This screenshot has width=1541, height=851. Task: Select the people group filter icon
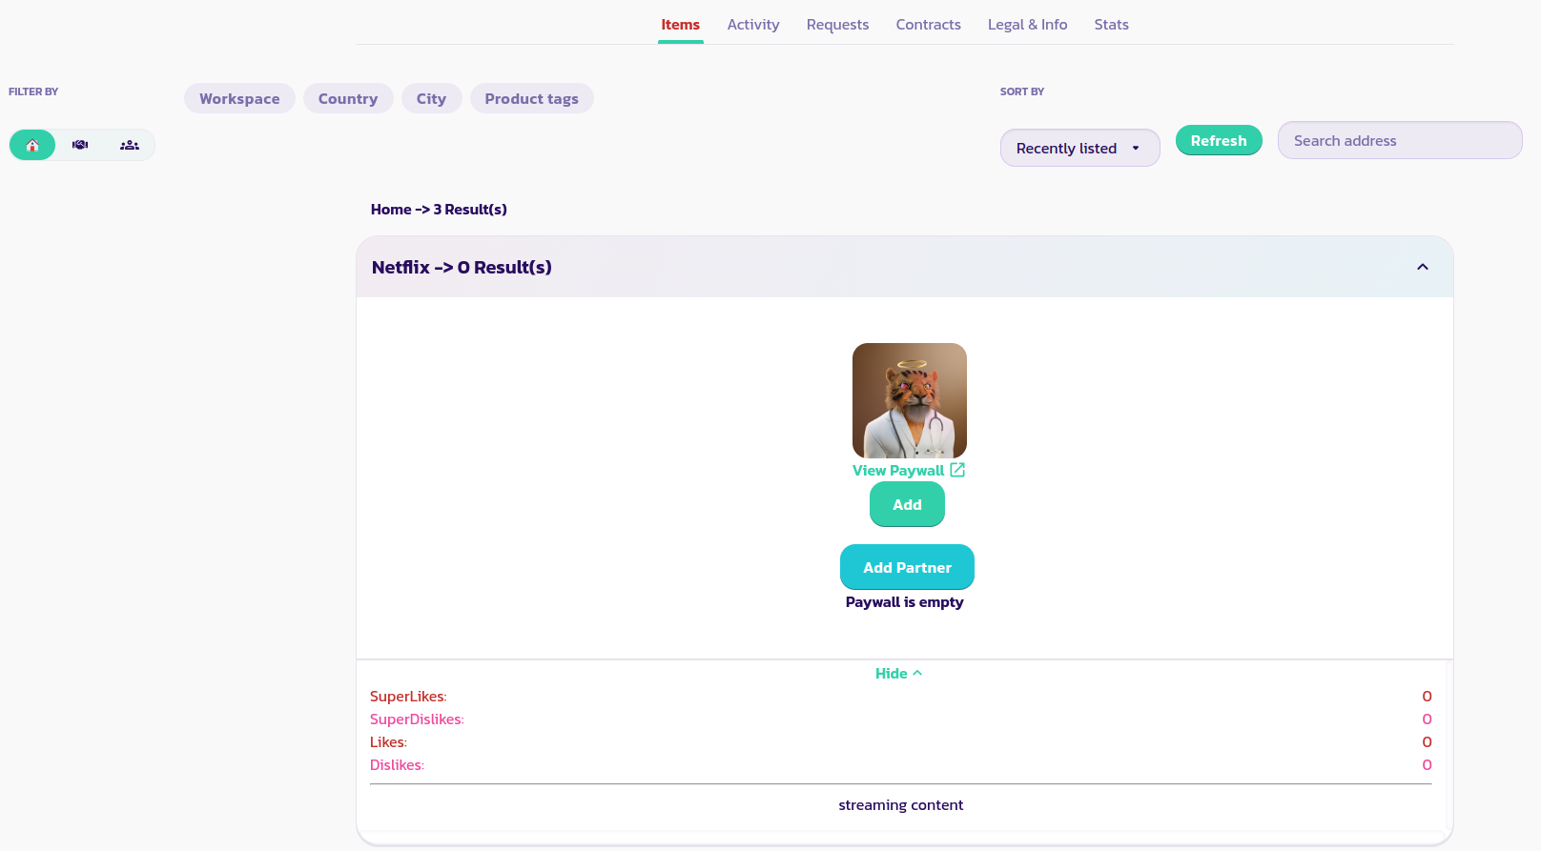(130, 145)
